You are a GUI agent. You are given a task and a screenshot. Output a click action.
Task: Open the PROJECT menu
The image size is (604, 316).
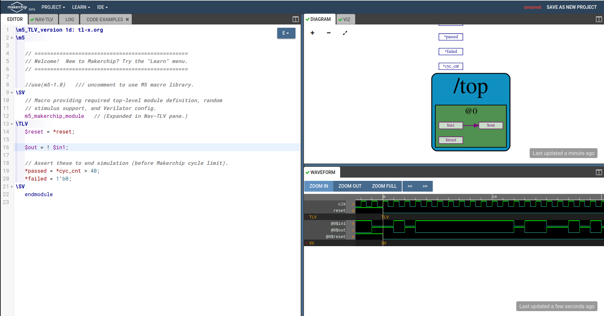pyautogui.click(x=53, y=7)
